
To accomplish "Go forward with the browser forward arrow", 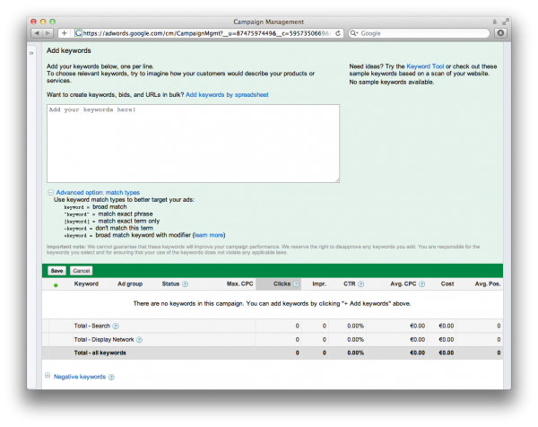I will pyautogui.click(x=48, y=33).
